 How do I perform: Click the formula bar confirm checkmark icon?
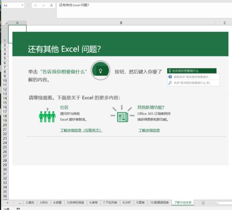(x=44, y=6)
